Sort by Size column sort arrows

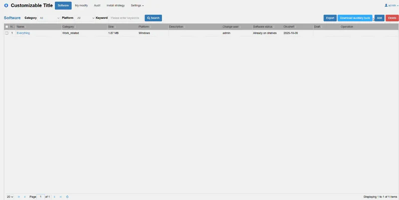coord(115,27)
